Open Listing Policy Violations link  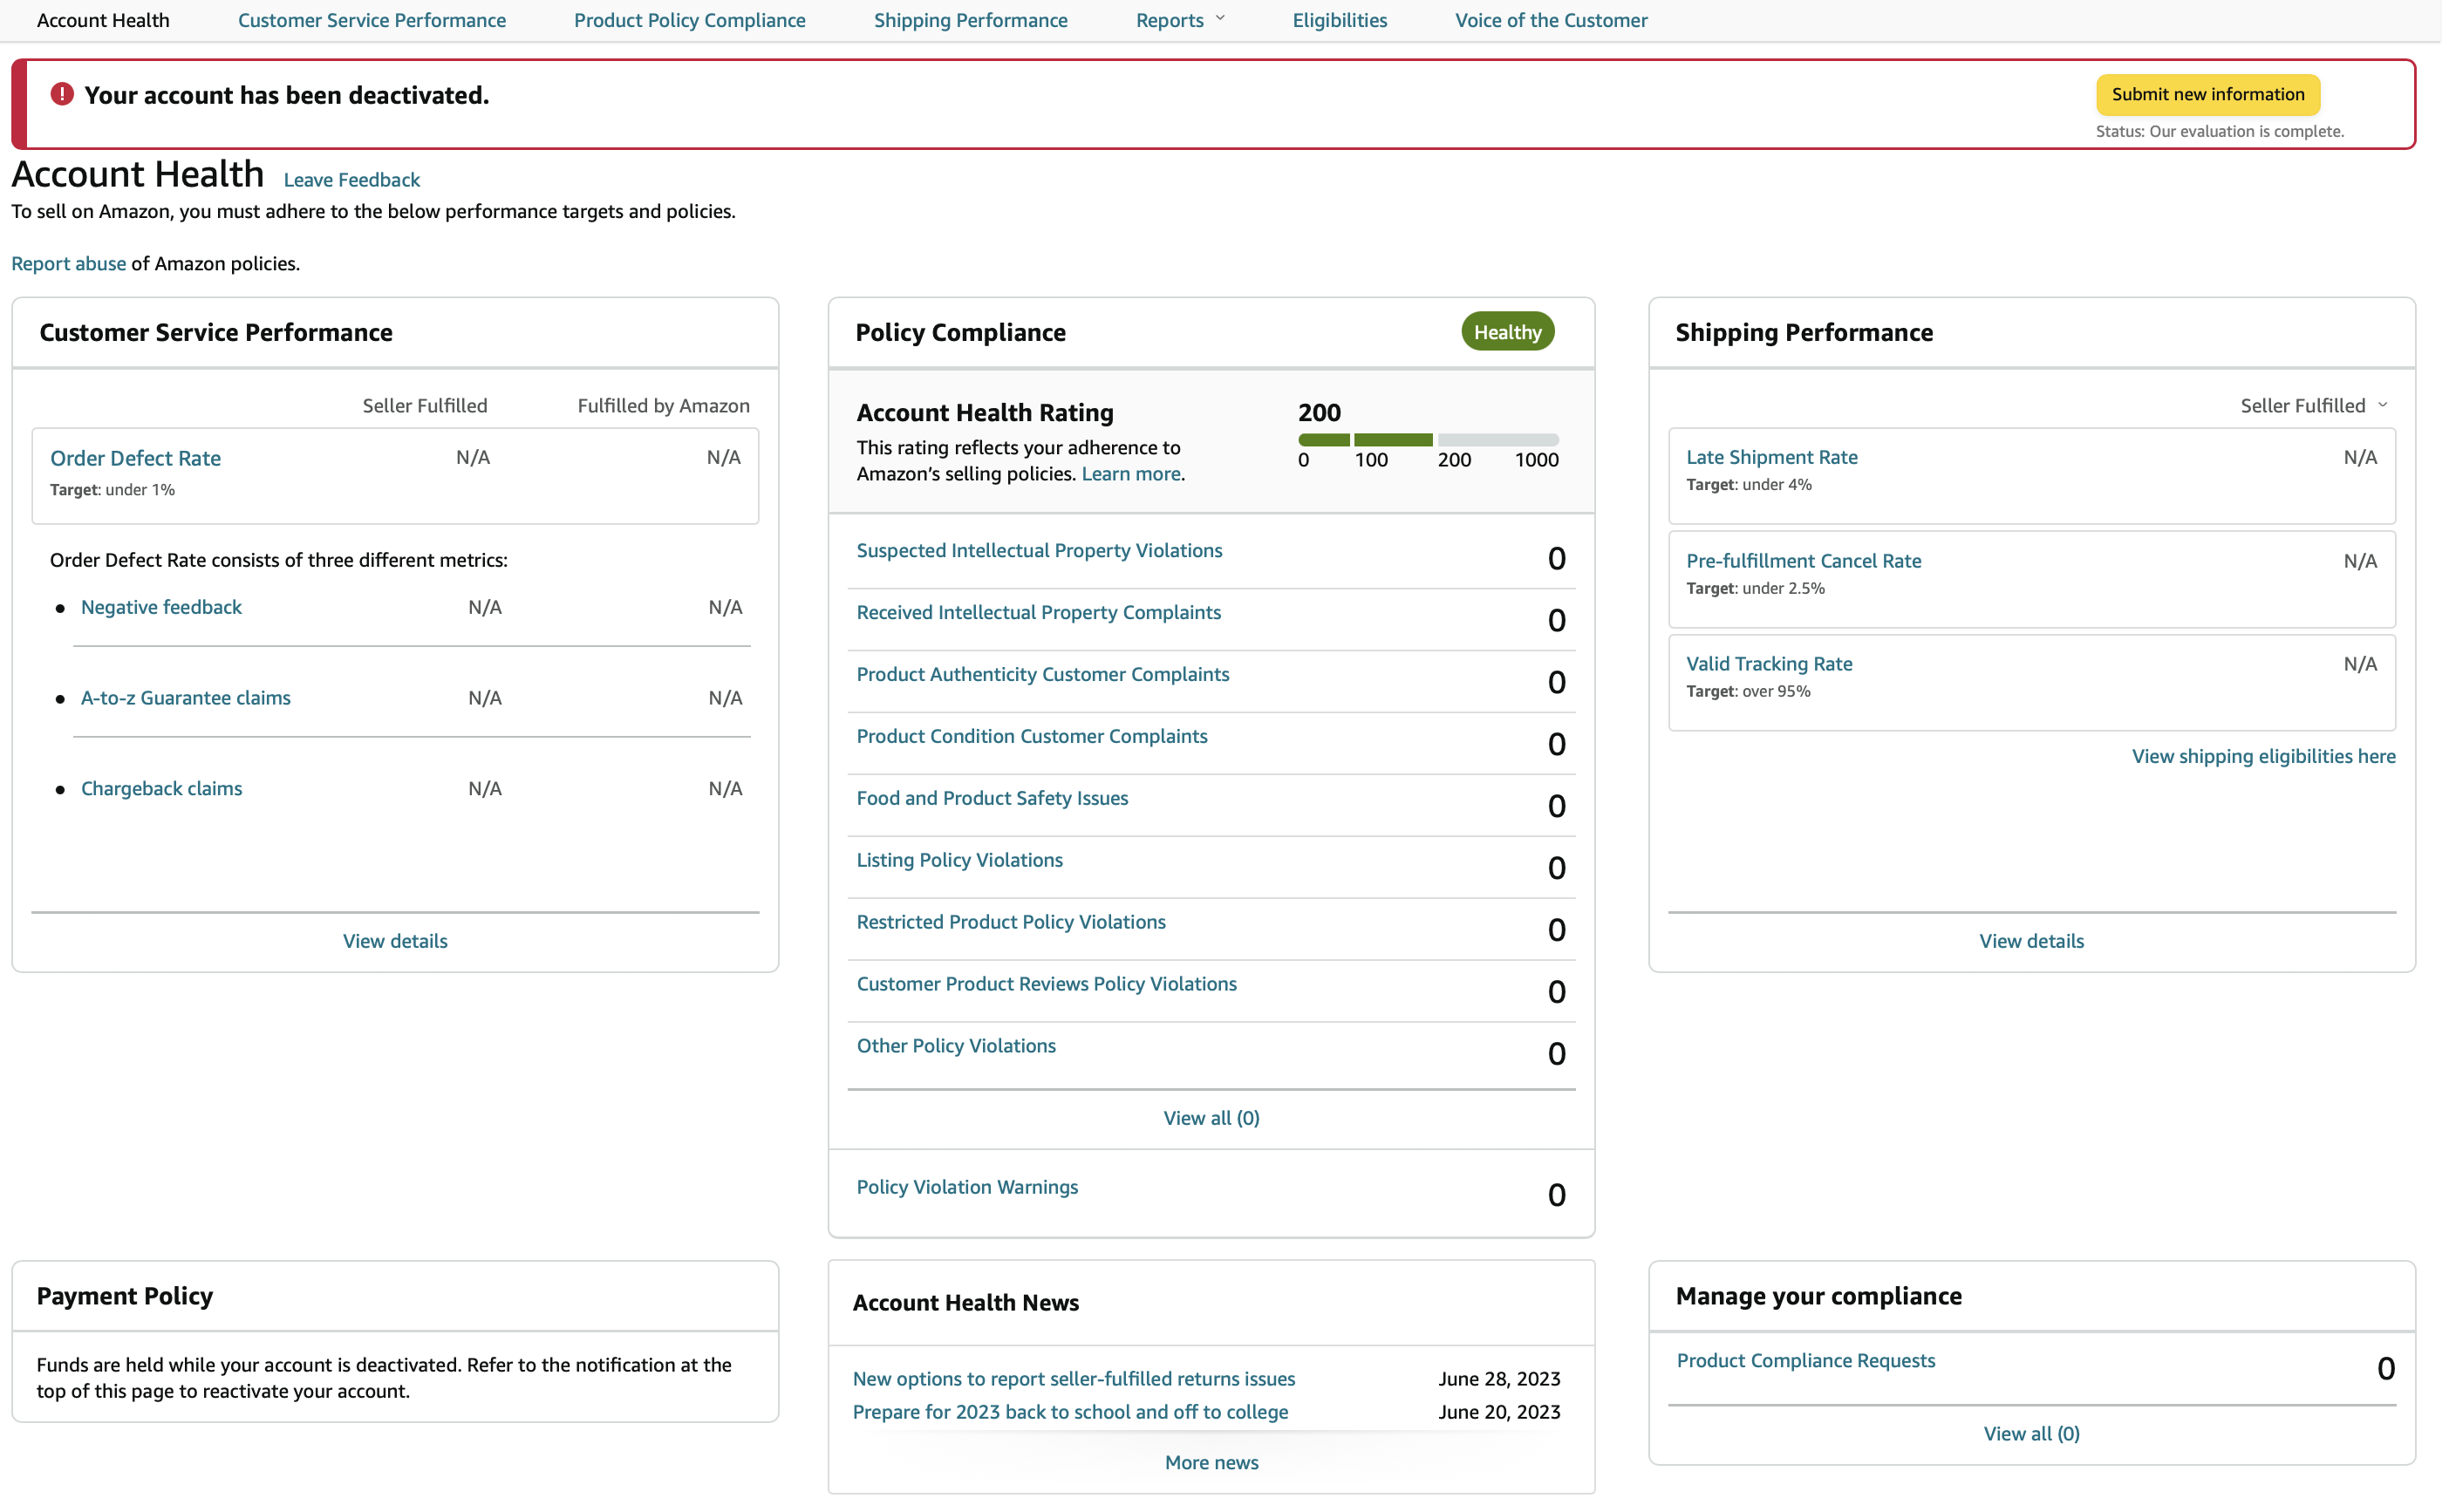click(x=962, y=861)
